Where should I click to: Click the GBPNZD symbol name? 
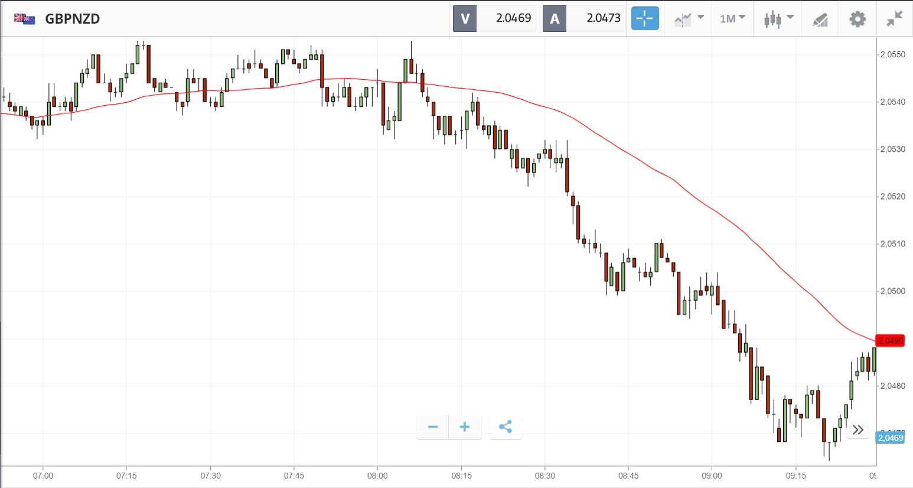point(73,19)
